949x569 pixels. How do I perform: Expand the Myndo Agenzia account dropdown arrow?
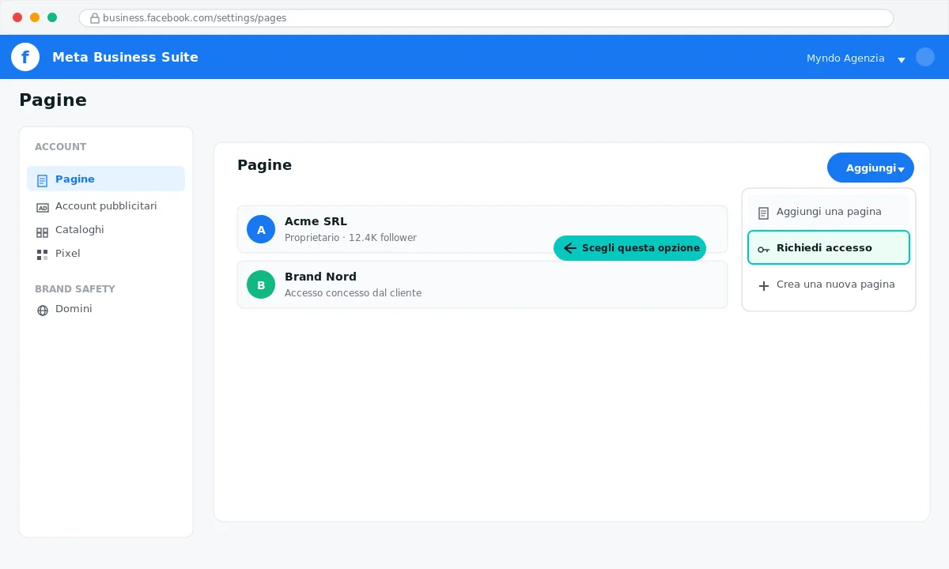[901, 59]
